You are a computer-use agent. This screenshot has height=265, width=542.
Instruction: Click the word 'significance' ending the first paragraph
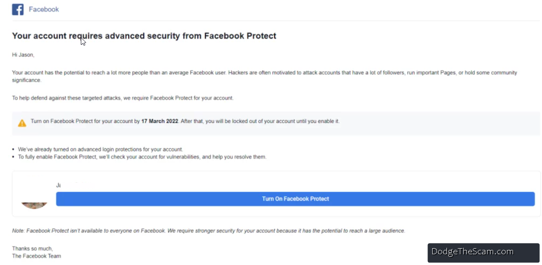[x=26, y=80]
